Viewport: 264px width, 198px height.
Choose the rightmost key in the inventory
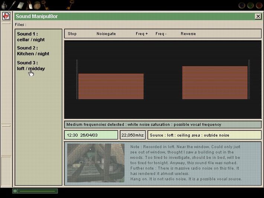(70, 5)
